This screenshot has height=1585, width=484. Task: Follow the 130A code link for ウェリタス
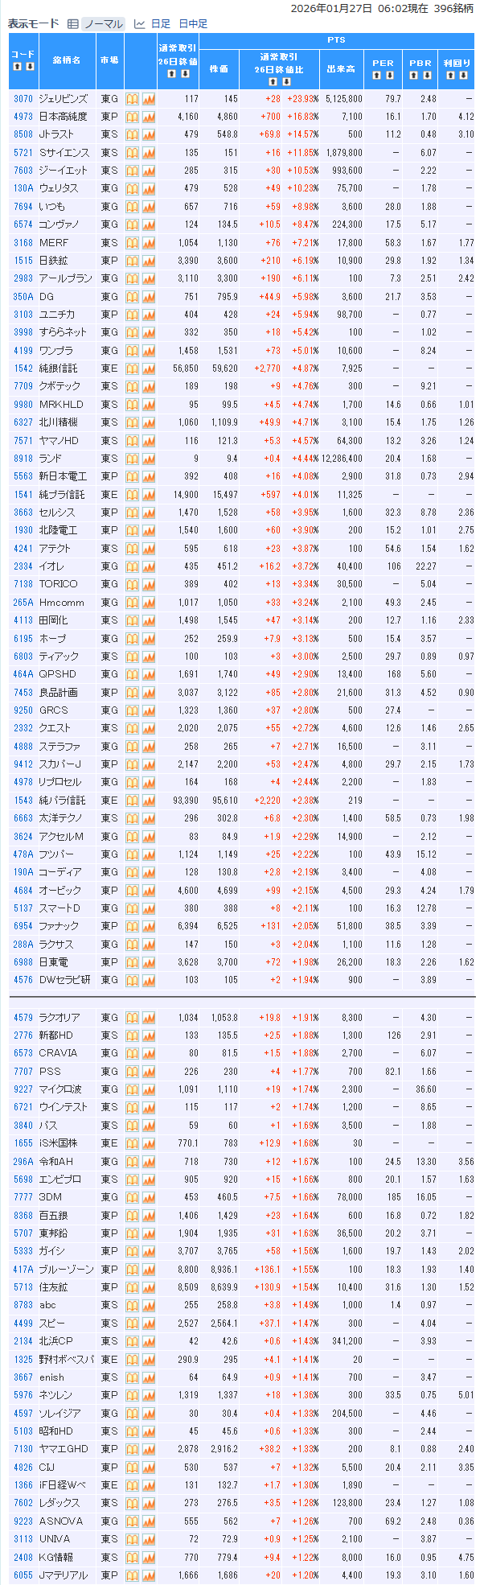point(23,188)
